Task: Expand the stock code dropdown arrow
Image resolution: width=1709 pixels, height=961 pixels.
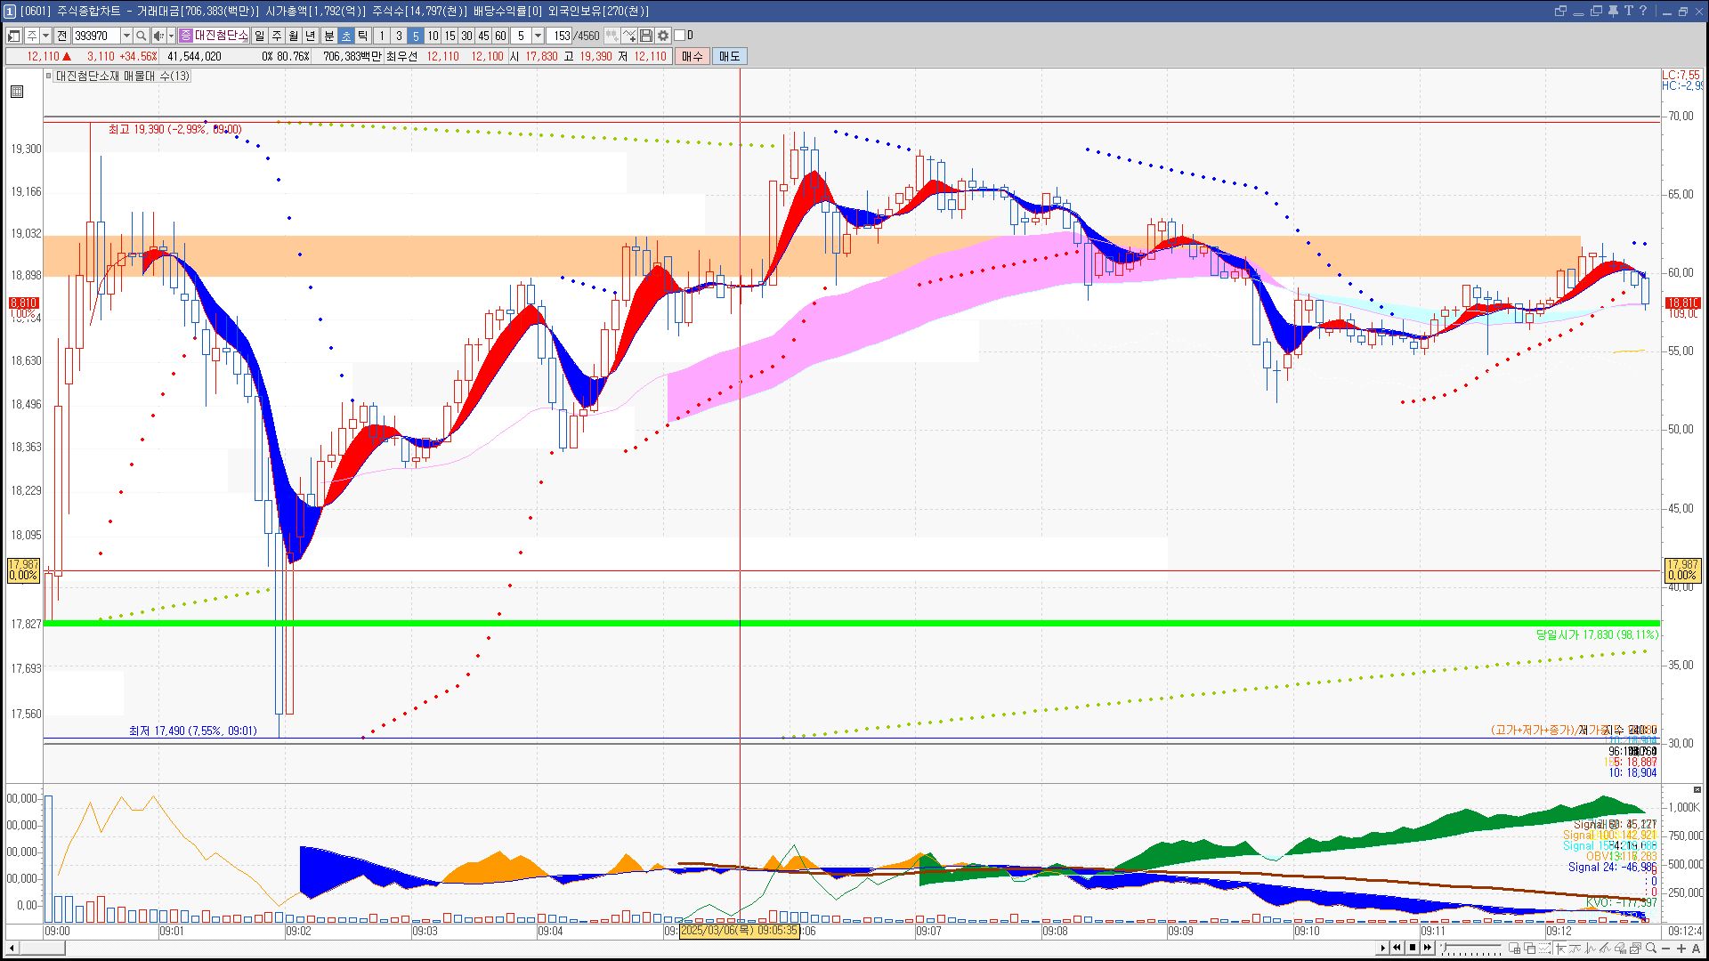Action: (126, 36)
